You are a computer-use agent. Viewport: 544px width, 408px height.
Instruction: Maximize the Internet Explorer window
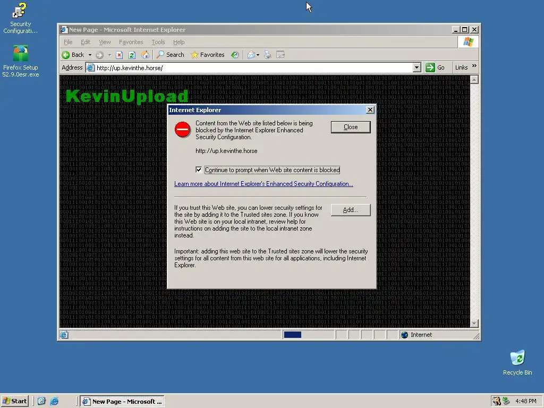(x=465, y=30)
